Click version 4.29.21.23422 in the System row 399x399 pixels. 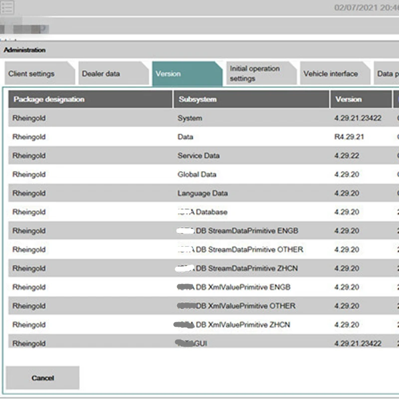point(358,118)
